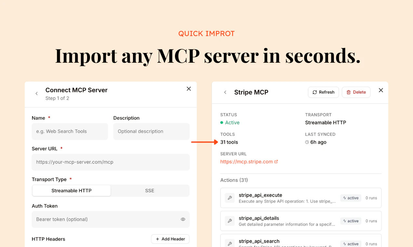Close the Connect MCP Server dialog
413x247 pixels.
(189, 89)
